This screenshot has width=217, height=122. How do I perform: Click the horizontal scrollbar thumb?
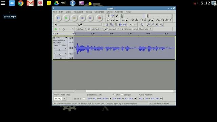(x=80, y=91)
